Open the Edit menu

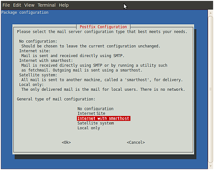click(17, 5)
